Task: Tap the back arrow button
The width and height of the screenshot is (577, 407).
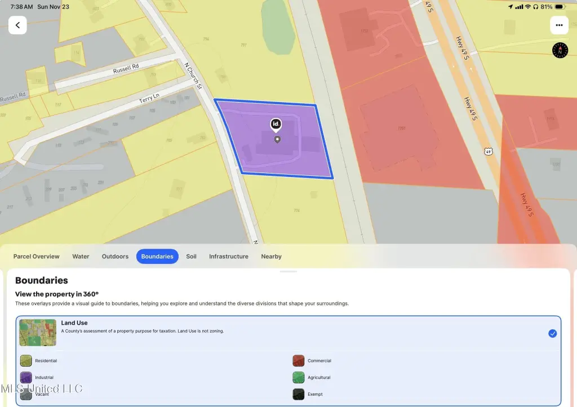Action: (x=17, y=25)
